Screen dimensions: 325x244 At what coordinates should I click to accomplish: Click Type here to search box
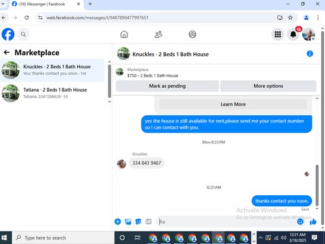pos(63,237)
